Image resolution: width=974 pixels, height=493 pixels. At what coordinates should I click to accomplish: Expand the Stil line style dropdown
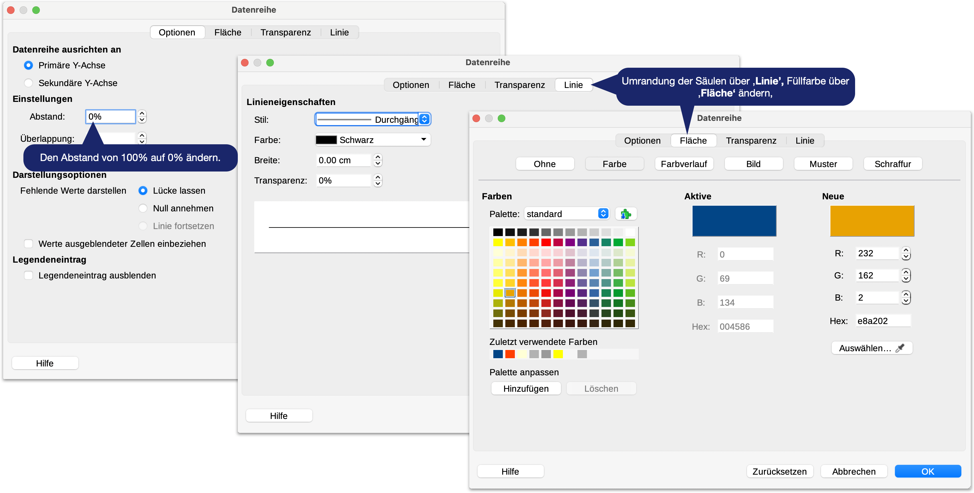[424, 119]
